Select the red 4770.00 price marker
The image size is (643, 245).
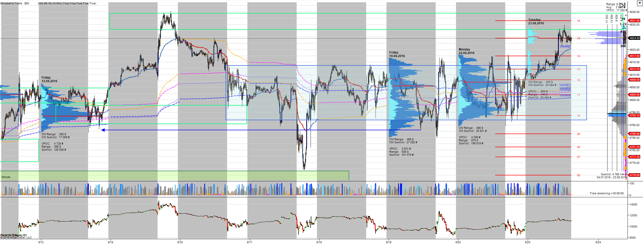(634, 175)
